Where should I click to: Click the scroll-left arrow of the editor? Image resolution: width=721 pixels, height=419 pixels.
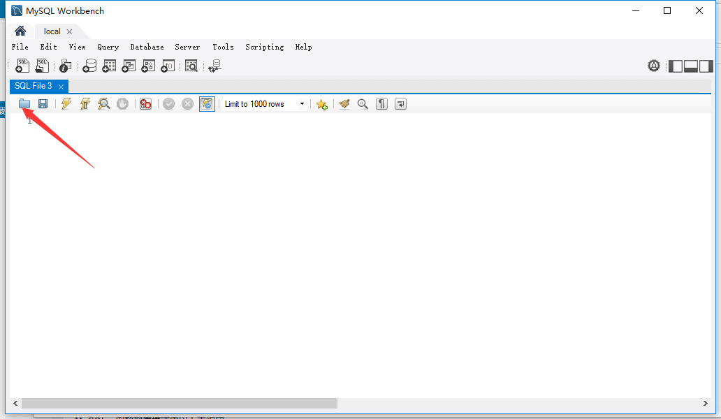coord(15,403)
